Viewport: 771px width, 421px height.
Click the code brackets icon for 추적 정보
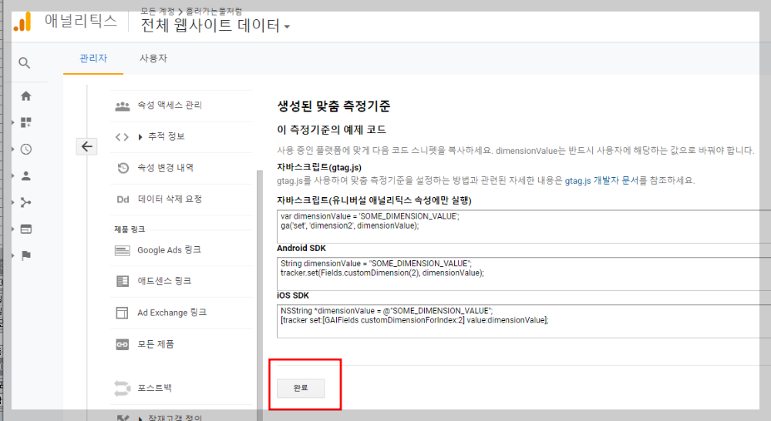122,137
